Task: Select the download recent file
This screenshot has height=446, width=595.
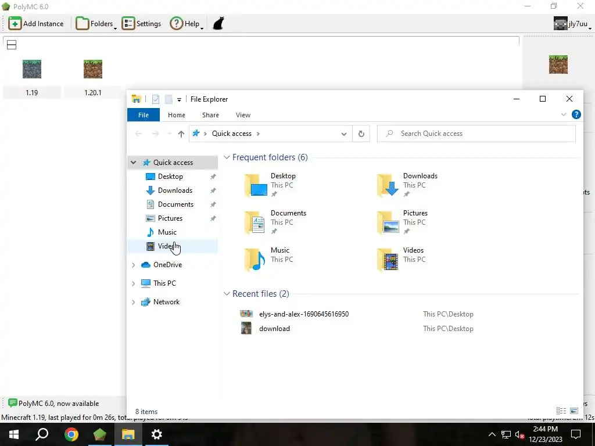Action: coord(274,329)
